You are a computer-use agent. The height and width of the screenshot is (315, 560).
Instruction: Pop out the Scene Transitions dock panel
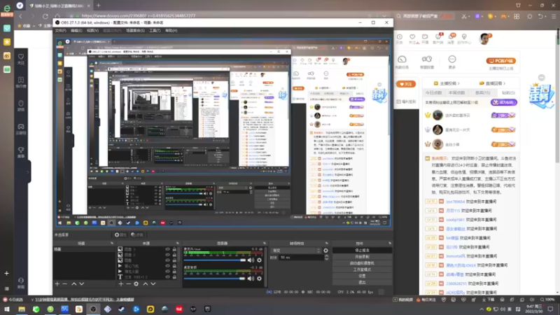[327, 243]
